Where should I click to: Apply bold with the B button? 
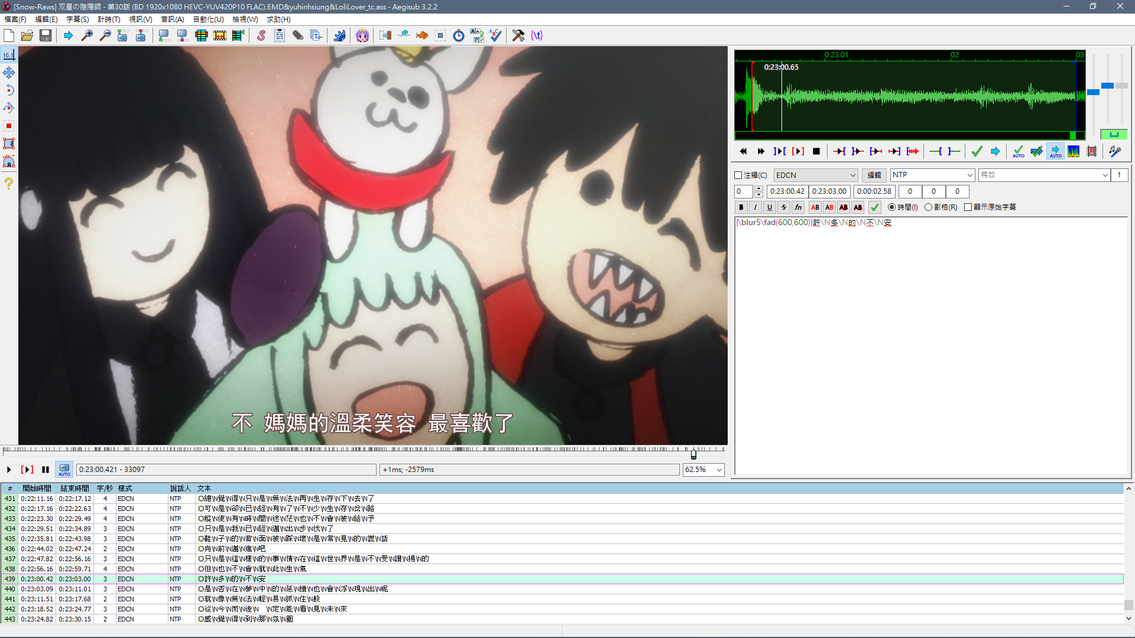pos(741,207)
